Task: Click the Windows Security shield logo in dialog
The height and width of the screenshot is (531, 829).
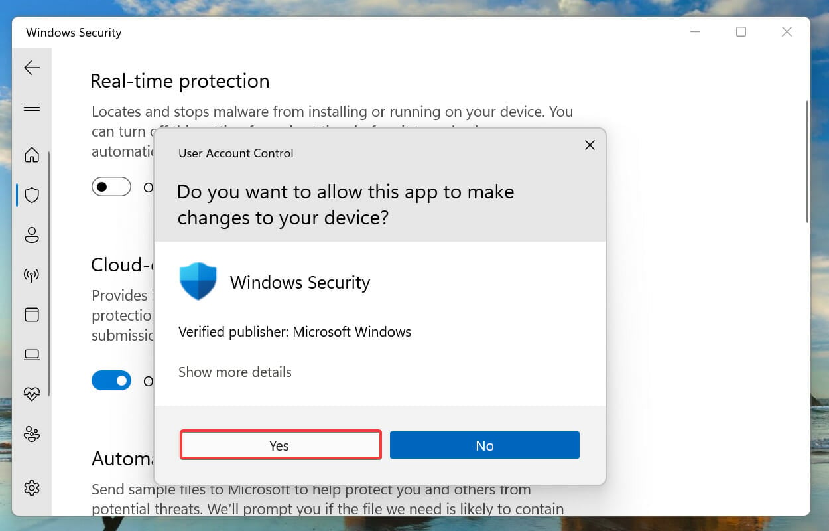Action: pos(198,281)
